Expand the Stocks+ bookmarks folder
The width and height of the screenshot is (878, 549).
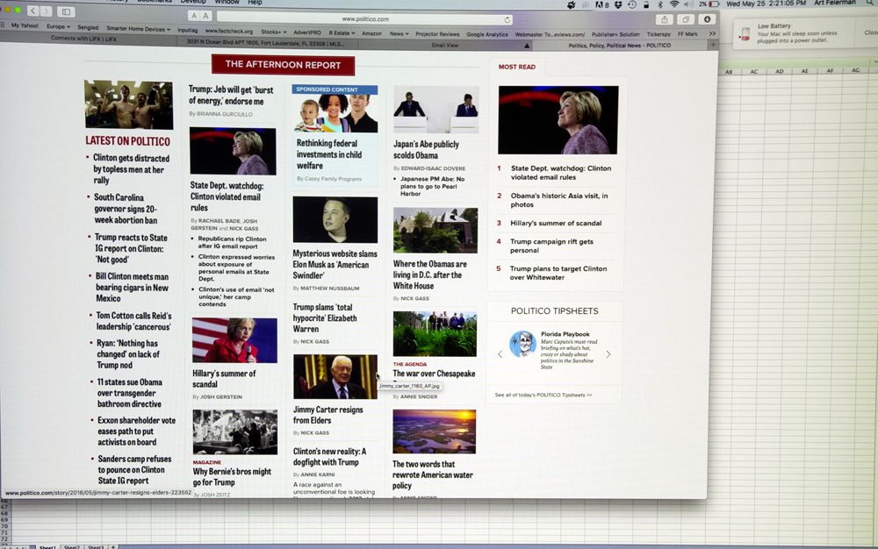273,32
